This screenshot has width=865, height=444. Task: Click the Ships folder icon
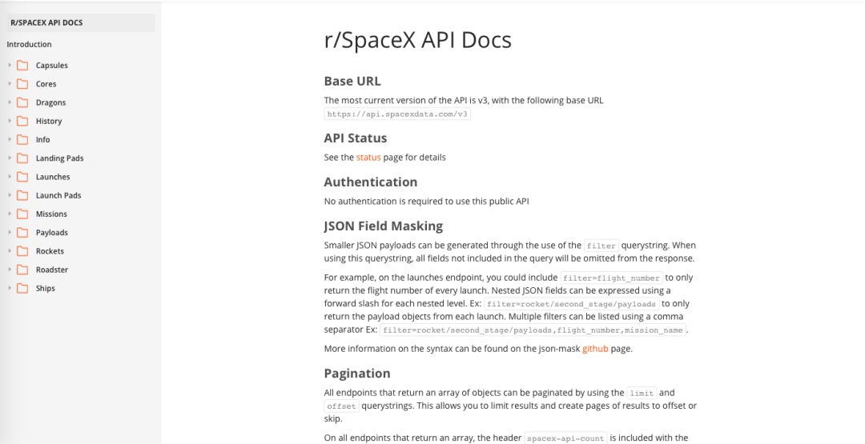22,288
